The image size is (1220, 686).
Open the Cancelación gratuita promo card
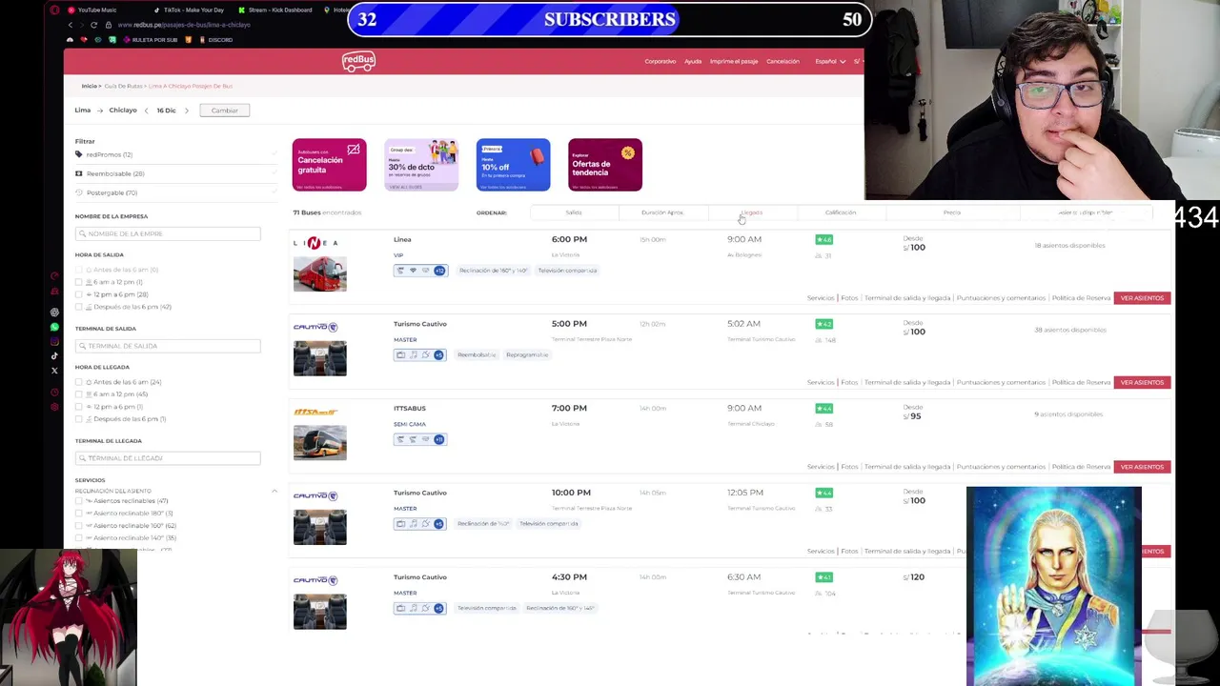(x=329, y=165)
